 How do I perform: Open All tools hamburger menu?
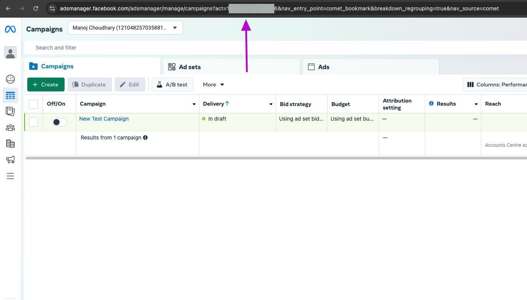click(x=10, y=176)
